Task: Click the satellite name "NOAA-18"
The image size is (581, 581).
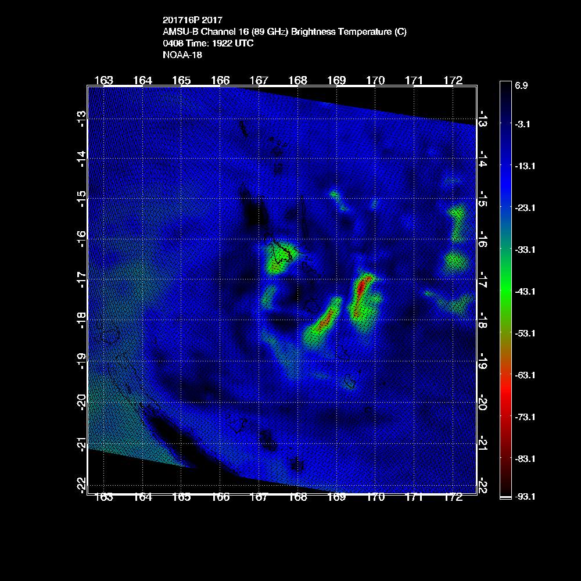Action: 182,55
